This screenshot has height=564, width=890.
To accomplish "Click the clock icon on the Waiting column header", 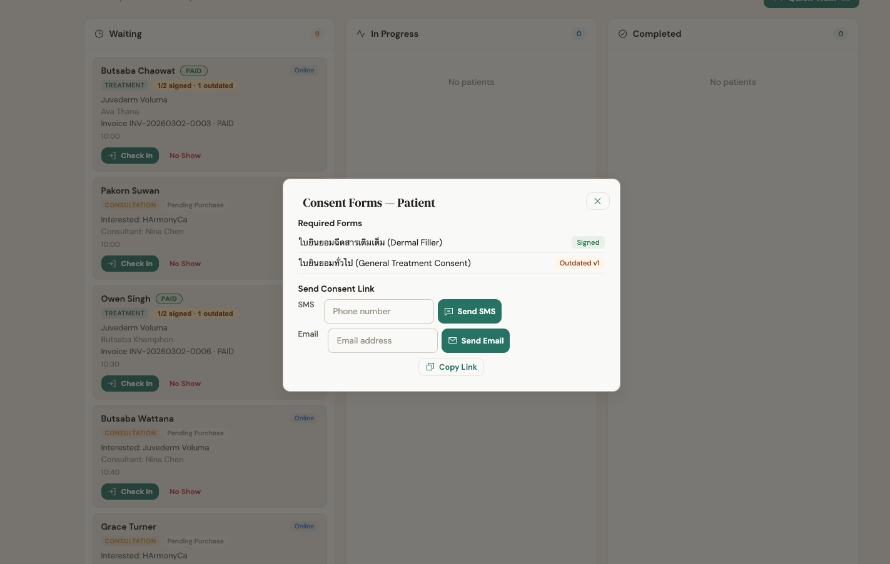I will [99, 34].
